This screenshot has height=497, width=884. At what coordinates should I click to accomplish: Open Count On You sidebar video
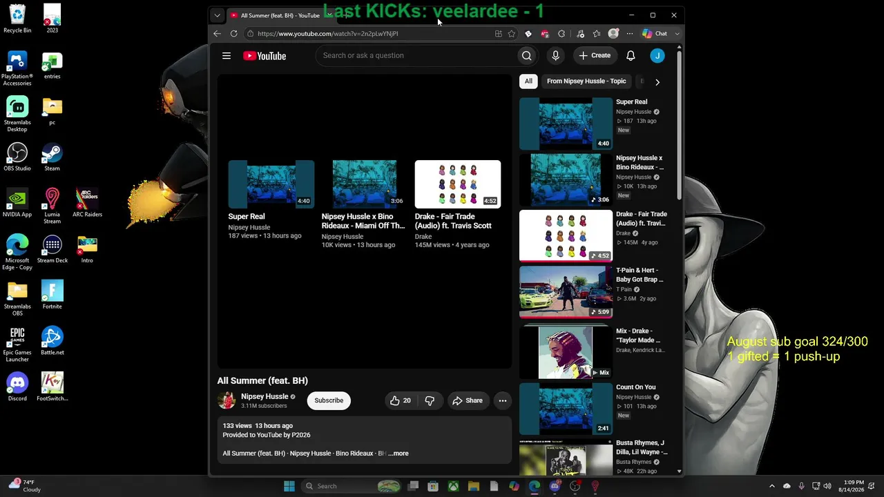click(x=566, y=409)
